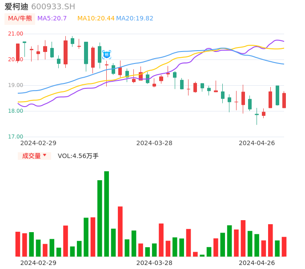Click the 17.00 price axis label
Screen dimensions: 305x269
coord(16,137)
